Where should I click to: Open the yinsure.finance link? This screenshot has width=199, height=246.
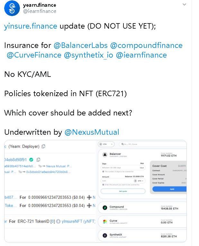[31, 26]
